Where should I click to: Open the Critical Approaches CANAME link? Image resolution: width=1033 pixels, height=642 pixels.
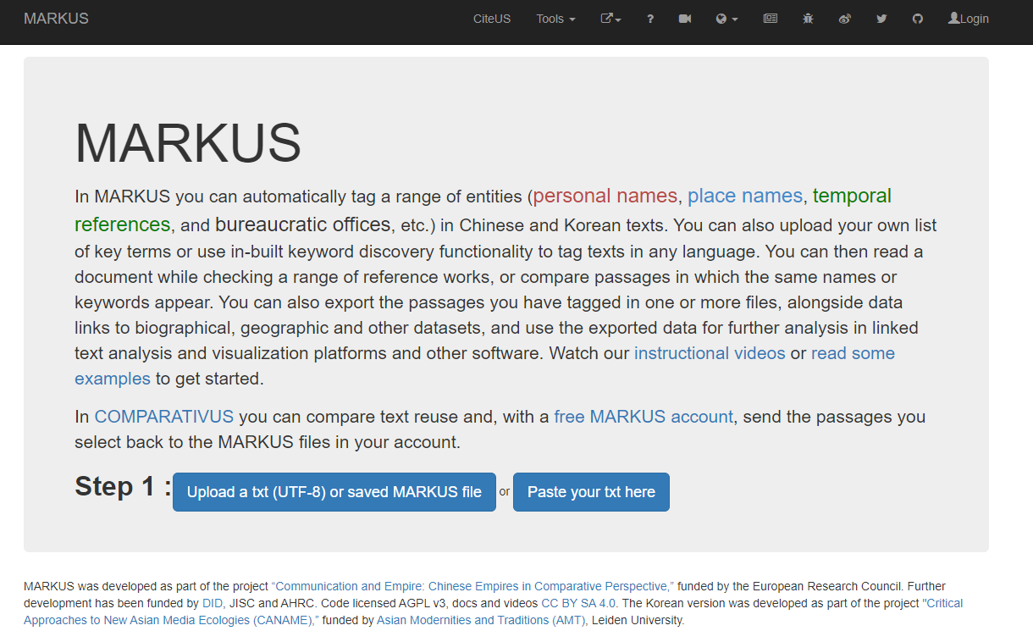494,612
